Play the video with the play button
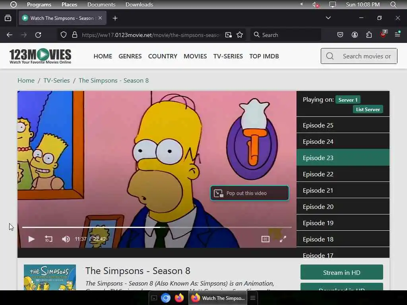The width and height of the screenshot is (407, 305). point(31,239)
